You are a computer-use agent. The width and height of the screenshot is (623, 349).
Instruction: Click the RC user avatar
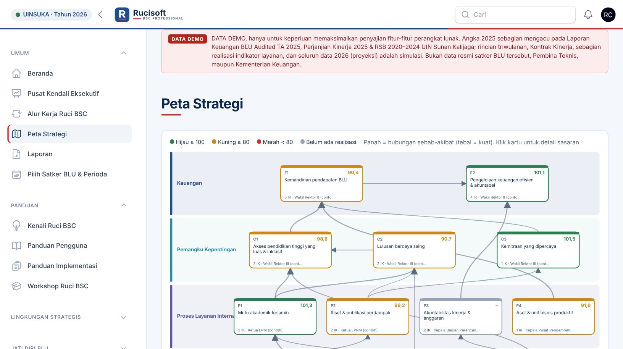[x=608, y=15]
